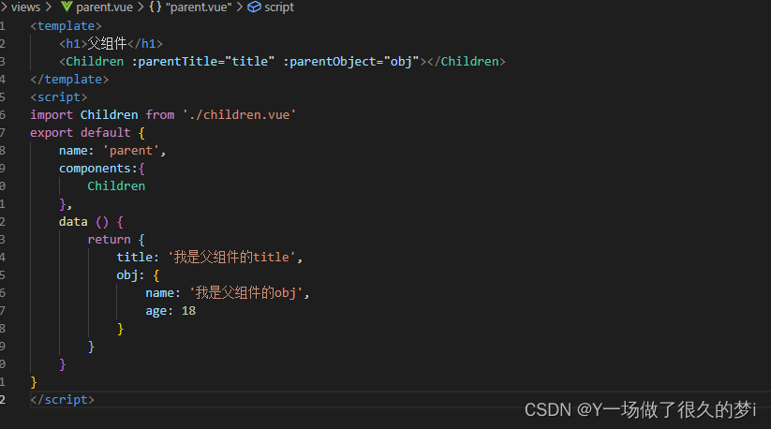771x429 pixels.
Task: Click the closing script tag
Action: click(62, 400)
